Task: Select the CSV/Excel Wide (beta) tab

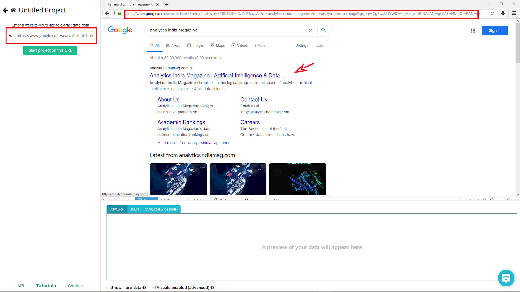Action: click(x=161, y=209)
